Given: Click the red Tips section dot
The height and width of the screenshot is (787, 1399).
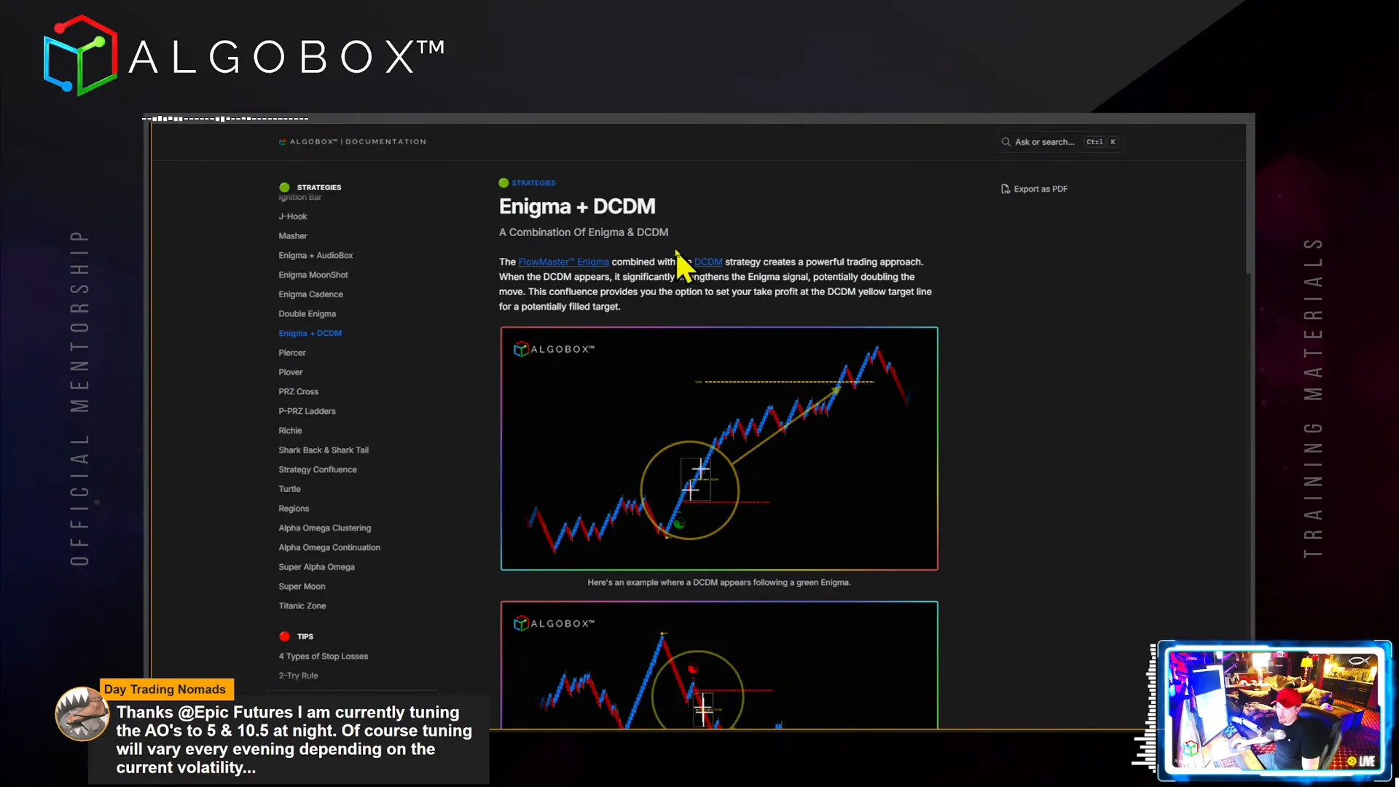Looking at the screenshot, I should coord(284,636).
